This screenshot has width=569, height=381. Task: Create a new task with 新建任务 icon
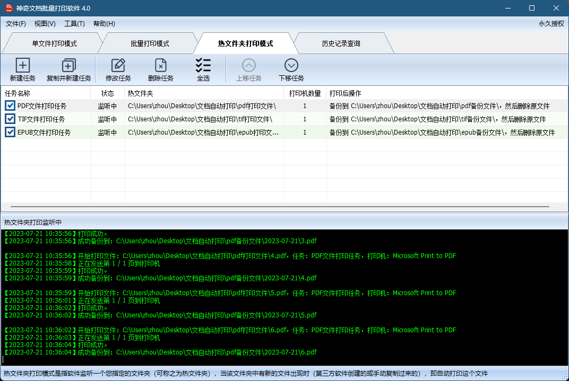[22, 69]
